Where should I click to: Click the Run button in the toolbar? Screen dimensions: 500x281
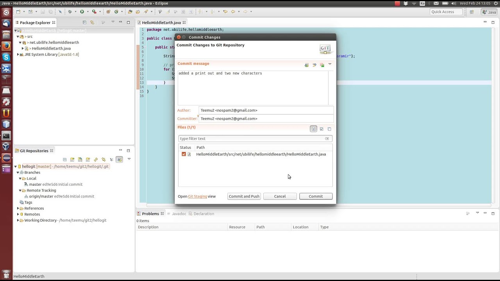[x=82, y=12]
